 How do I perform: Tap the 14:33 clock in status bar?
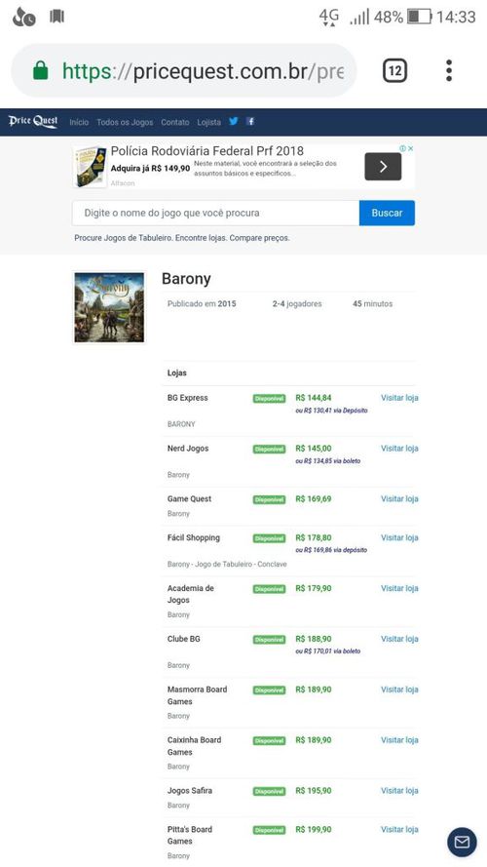(456, 17)
